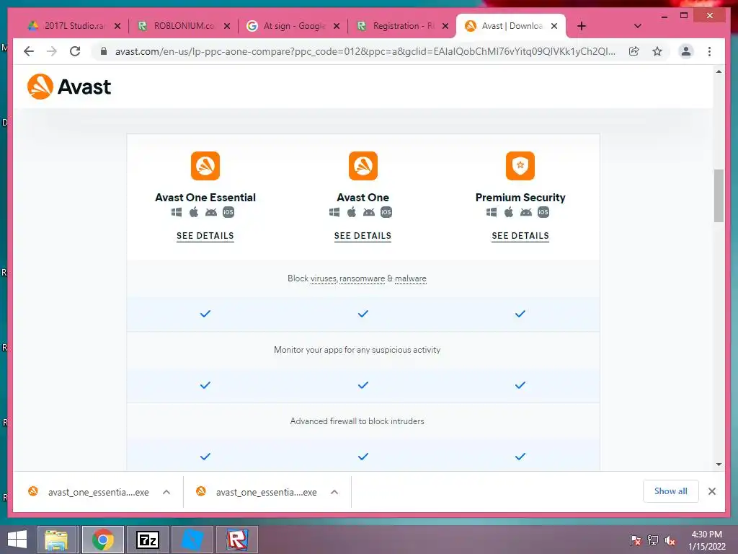Click Android icon under Avast One Essential

[211, 213]
